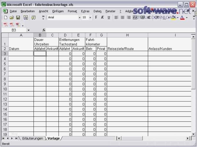
Task: Open the font size 10 dropdown
Action: tap(90, 18)
